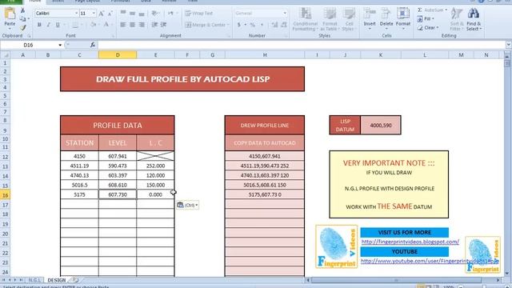Click the Fill Color paint bucket icon
The width and height of the screenshot is (512, 288).
(93, 25)
